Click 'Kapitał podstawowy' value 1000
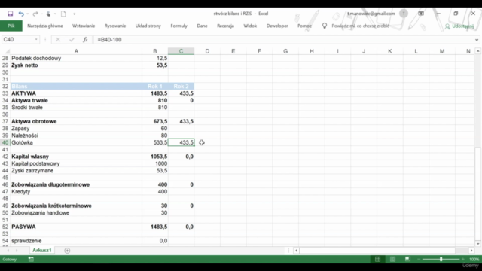482x271 pixels. (155, 164)
